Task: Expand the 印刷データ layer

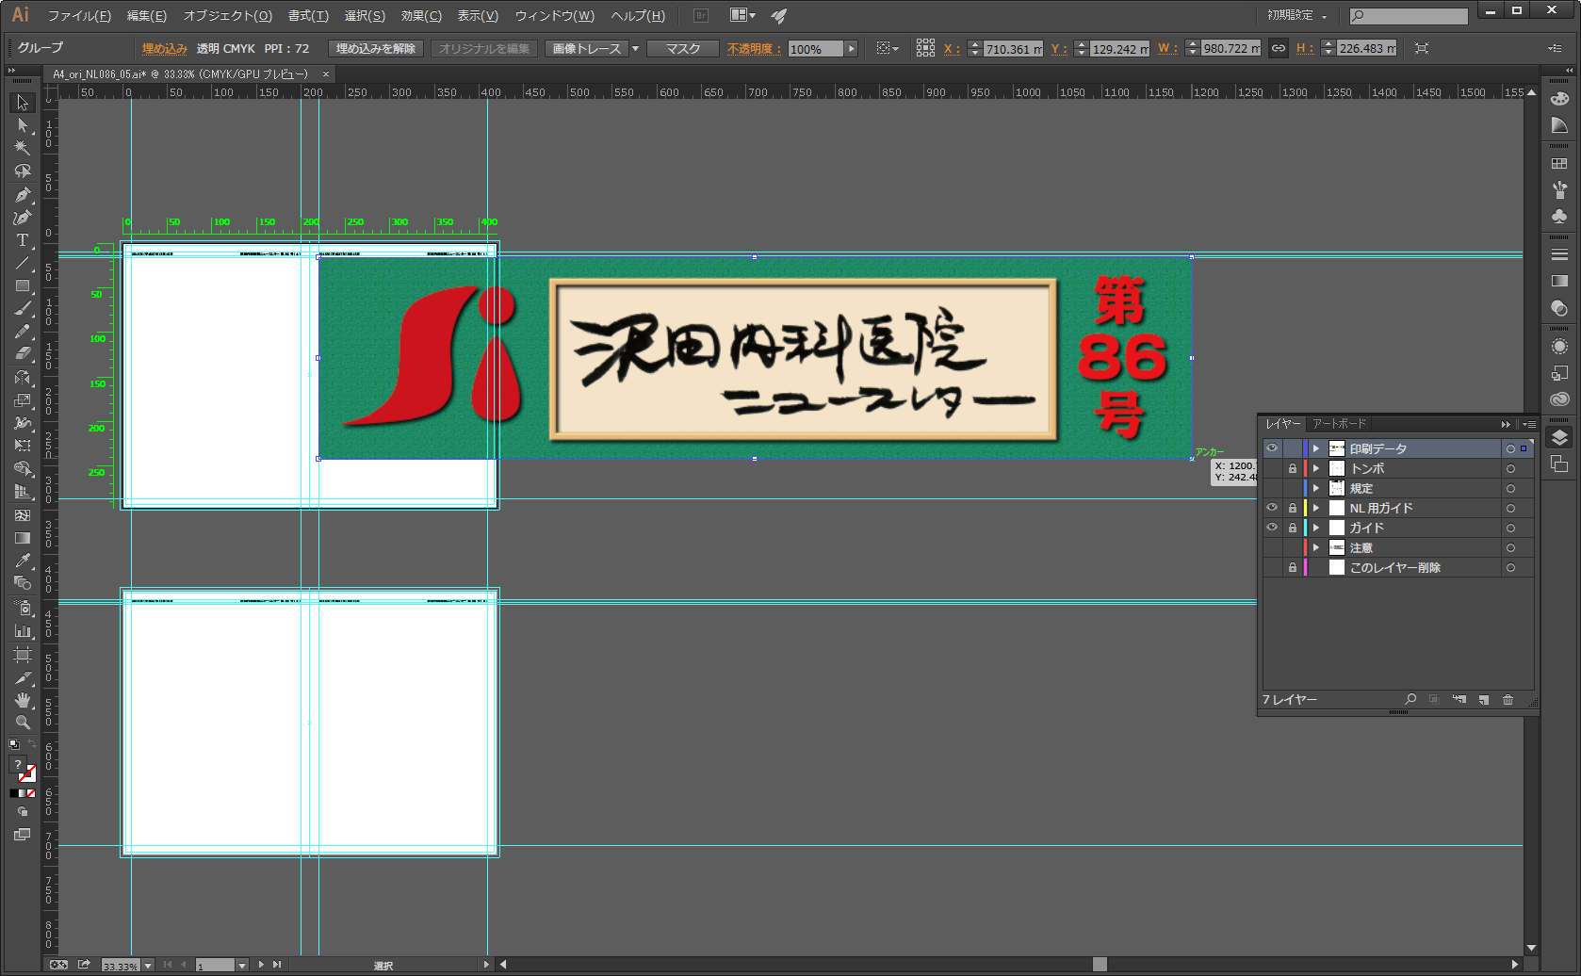Action: (x=1316, y=448)
